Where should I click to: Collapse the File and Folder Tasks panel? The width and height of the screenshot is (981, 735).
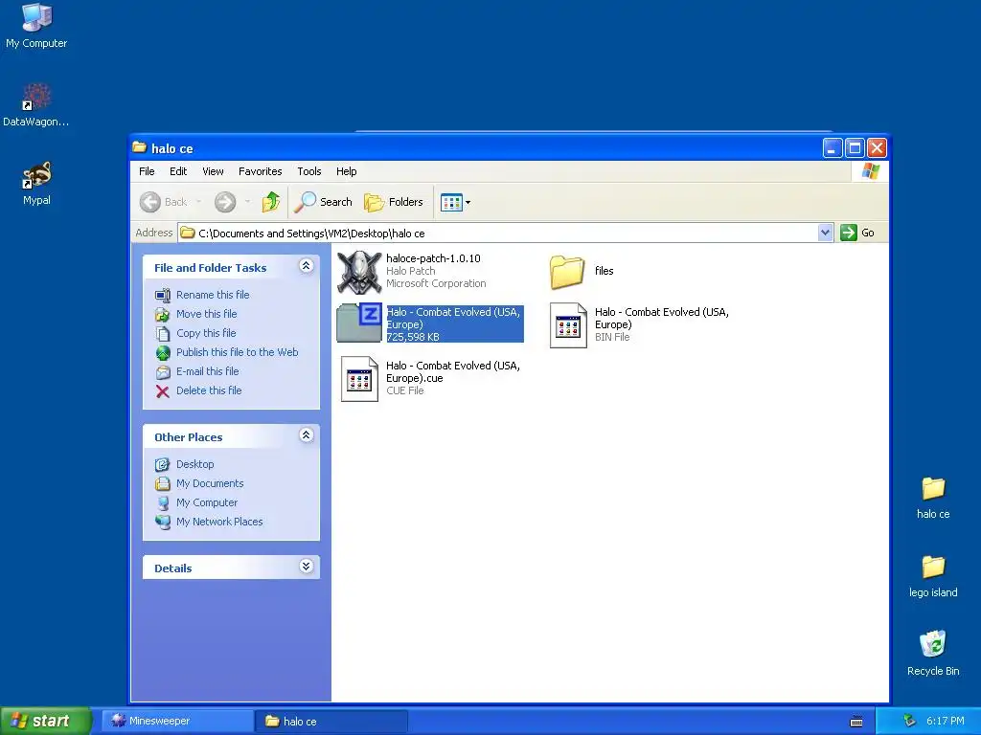306,266
